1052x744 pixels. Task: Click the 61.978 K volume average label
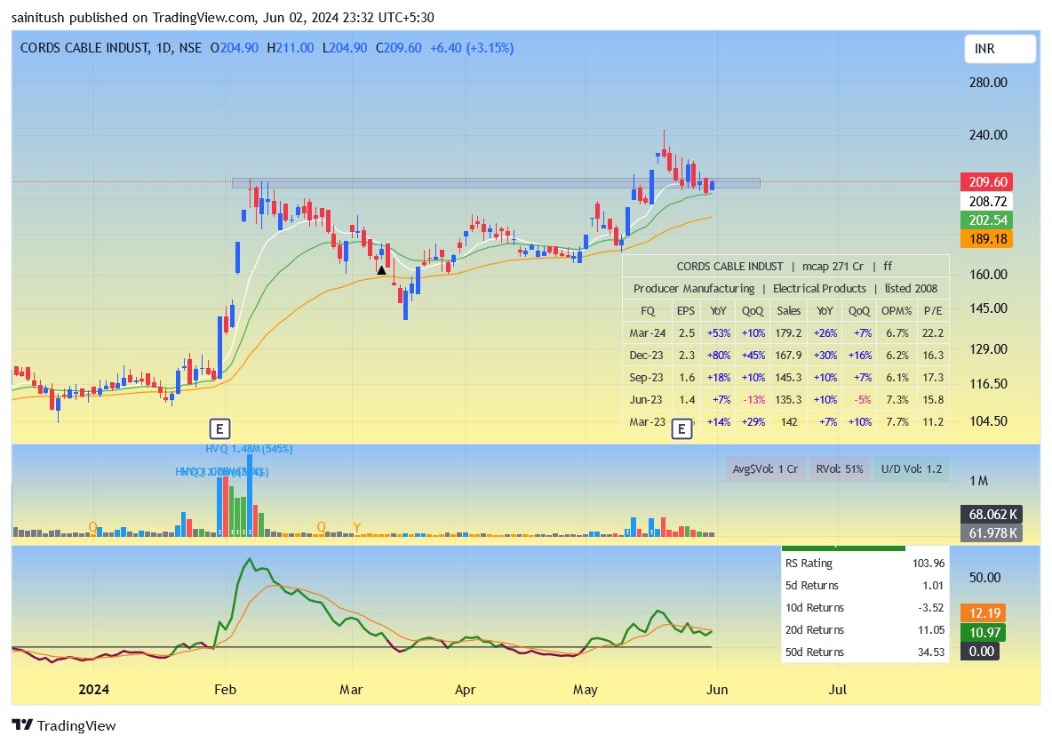point(992,533)
